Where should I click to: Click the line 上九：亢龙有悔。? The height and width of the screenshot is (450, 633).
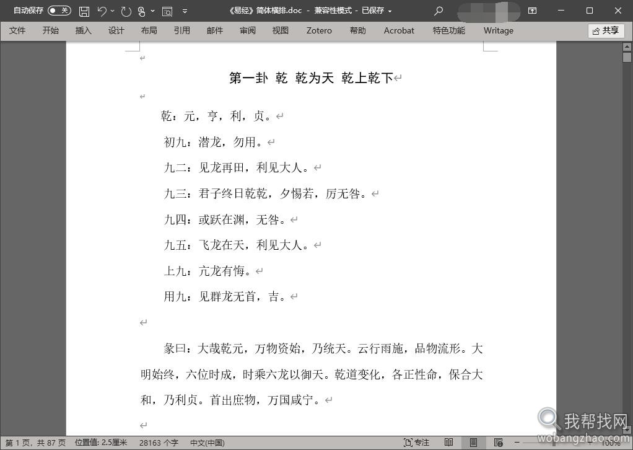[x=207, y=271]
